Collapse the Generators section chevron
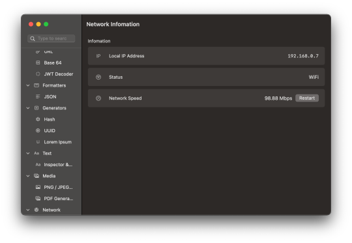352x243 pixels. pos(28,108)
